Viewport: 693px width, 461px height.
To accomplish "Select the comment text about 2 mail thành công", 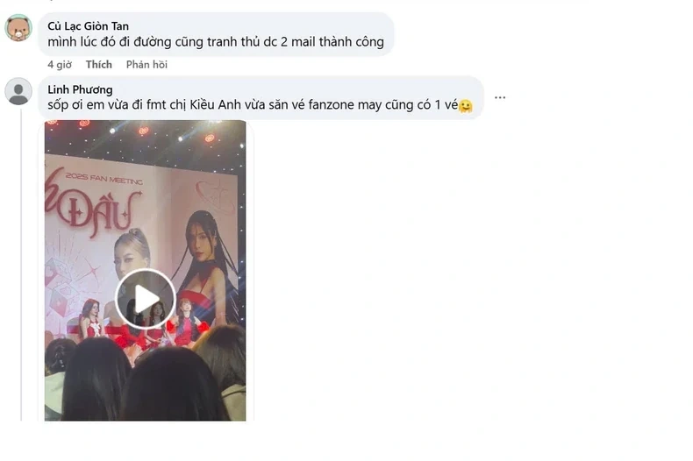I will (216, 42).
